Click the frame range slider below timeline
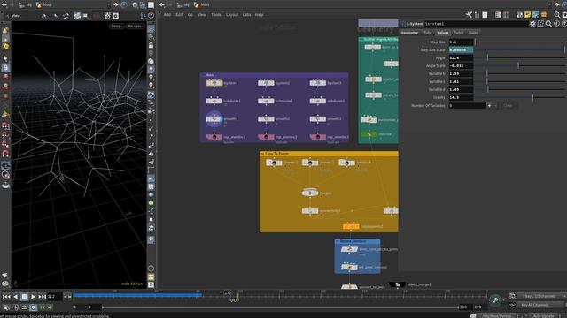 click(x=280, y=307)
